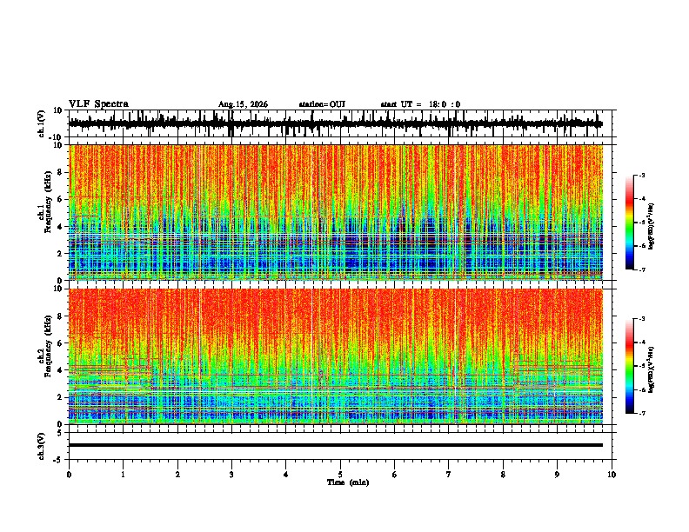Click the "-7" label below ch.2 colorbar
689x532 pixels.
[641, 413]
